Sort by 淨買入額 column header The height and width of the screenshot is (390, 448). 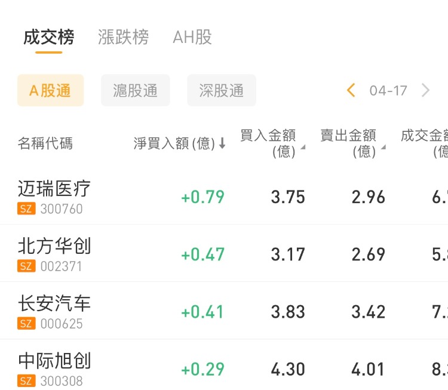[174, 143]
